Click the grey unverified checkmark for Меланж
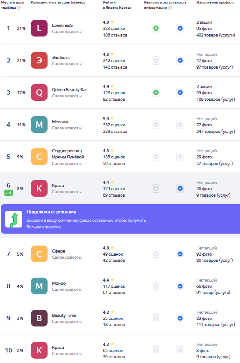This screenshot has width=240, height=363. click(180, 125)
